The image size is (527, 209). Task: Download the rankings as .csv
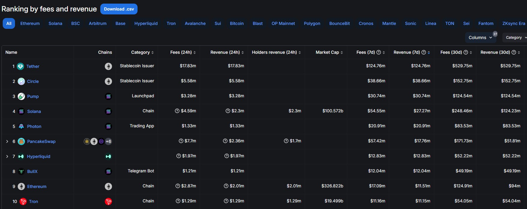pos(119,9)
